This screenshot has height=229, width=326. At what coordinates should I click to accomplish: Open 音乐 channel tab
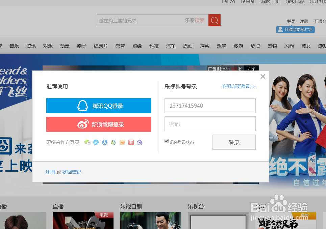click(14, 46)
